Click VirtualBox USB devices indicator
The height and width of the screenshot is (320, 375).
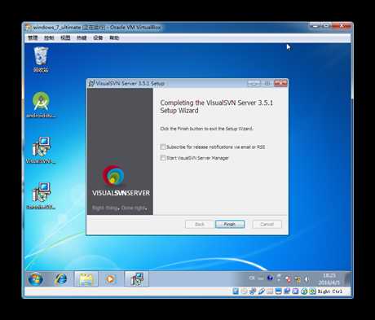click(x=261, y=292)
